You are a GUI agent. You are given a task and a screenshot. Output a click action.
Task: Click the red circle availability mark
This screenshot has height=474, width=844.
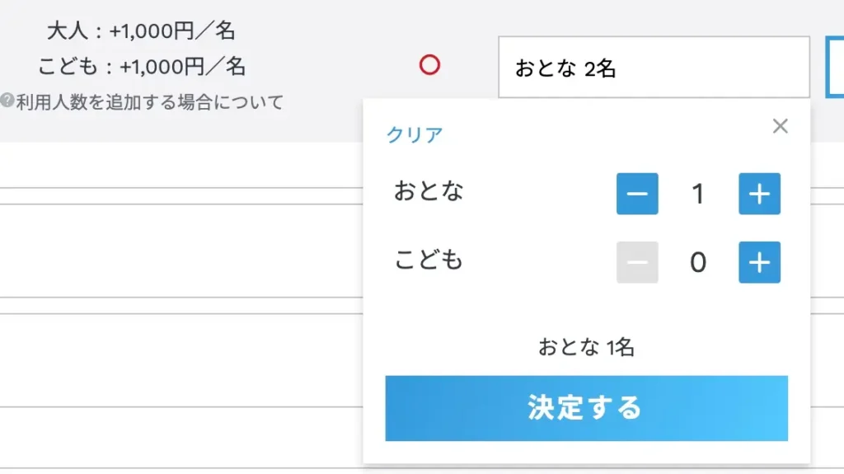(x=429, y=65)
